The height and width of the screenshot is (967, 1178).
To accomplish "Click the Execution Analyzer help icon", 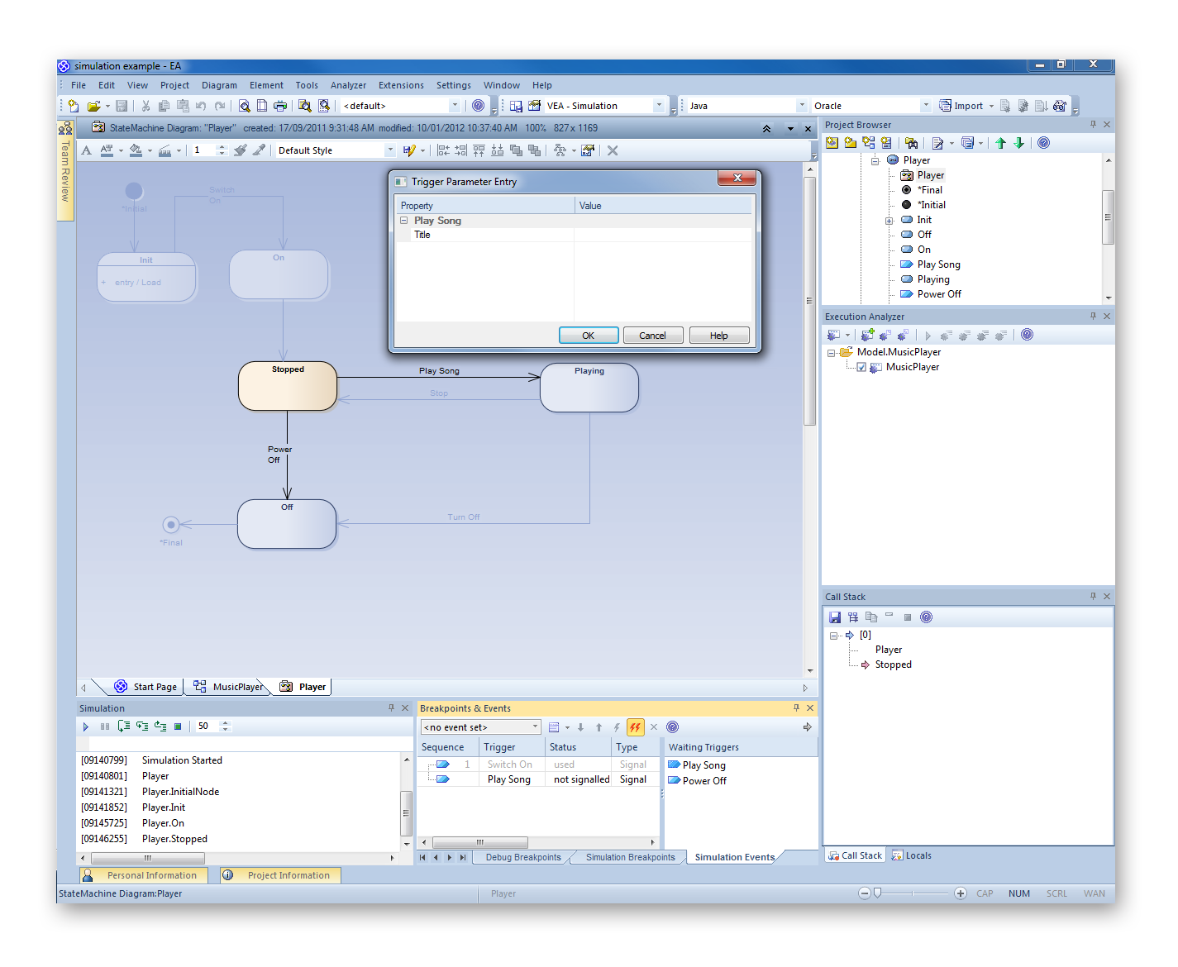I will click(x=1027, y=335).
